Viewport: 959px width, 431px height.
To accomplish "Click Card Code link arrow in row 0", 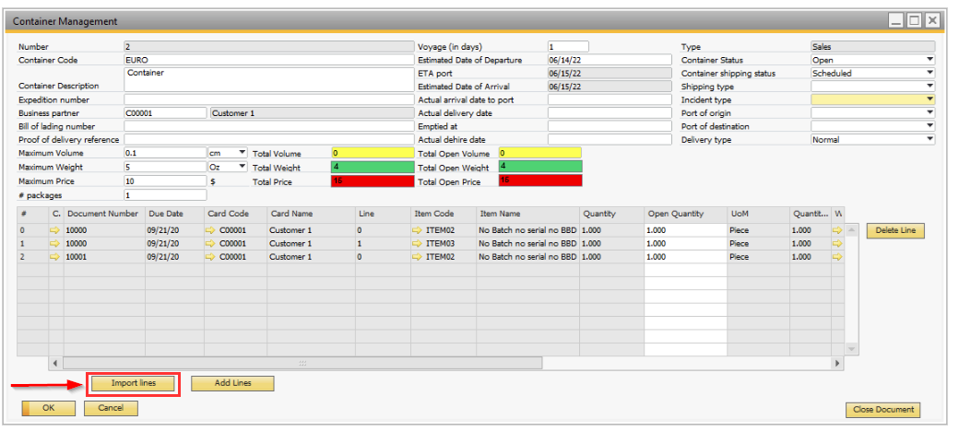I will pos(211,230).
